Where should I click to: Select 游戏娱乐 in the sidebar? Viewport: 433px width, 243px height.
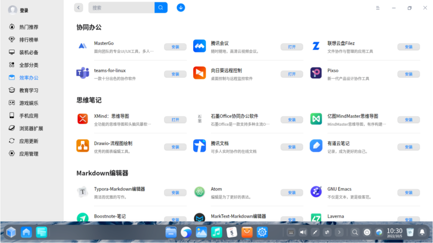coord(29,103)
